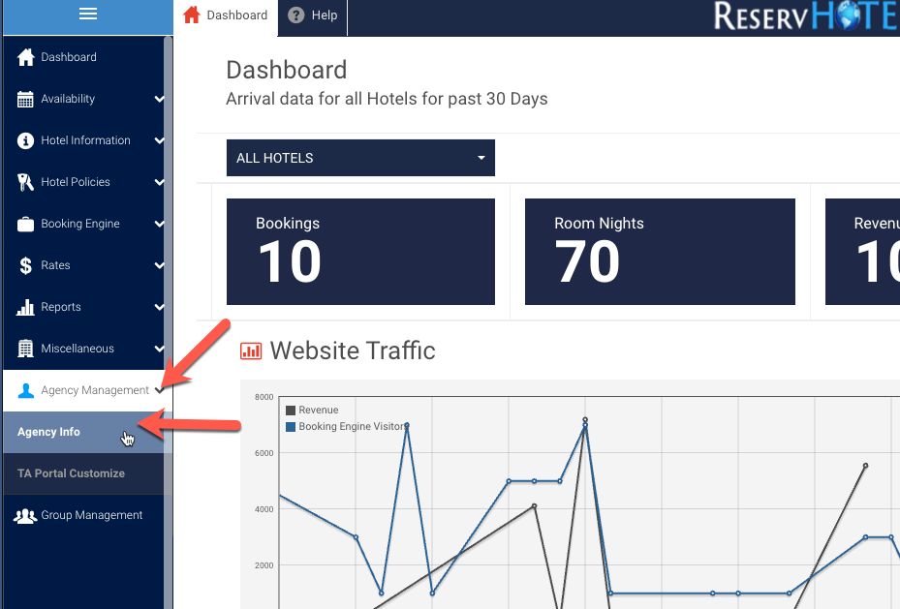Click the 4000 y-axis label

[264, 509]
